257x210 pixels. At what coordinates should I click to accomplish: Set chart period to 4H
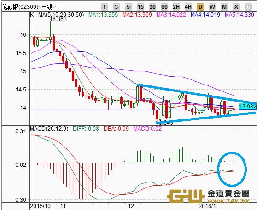(188, 7)
